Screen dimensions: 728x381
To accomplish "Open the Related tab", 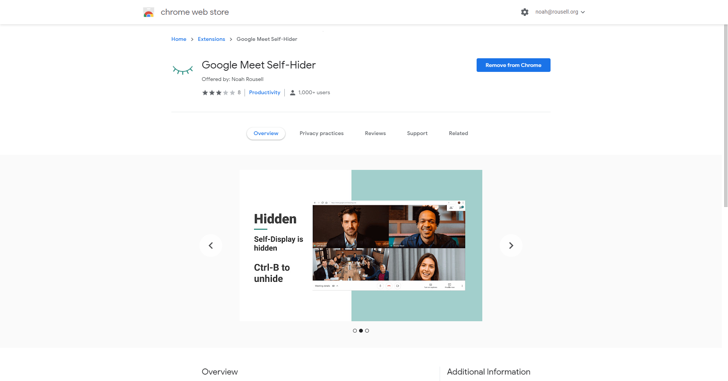I will click(458, 133).
